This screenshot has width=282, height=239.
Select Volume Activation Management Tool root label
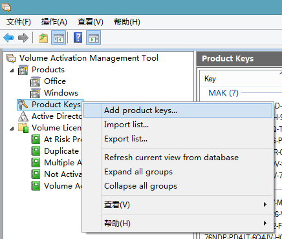coord(89,58)
